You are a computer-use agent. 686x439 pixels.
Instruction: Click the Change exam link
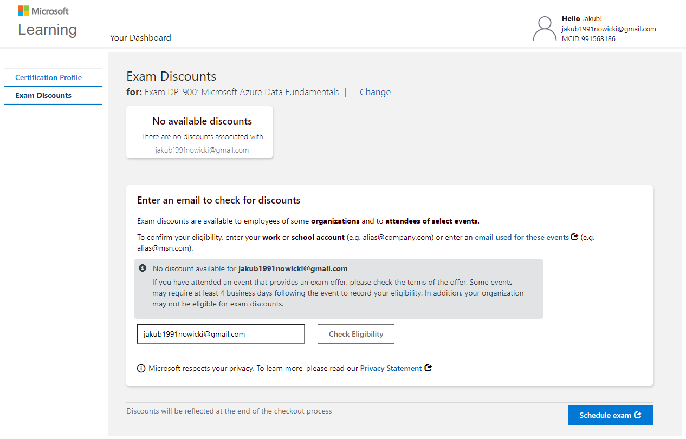375,92
